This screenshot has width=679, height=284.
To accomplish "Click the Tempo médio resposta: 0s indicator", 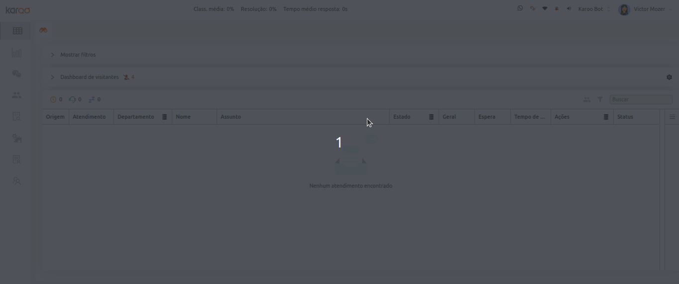I will point(315,9).
